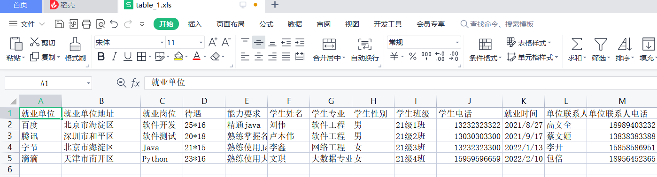The height and width of the screenshot is (177, 657).
Task: Click the eraser clear-format icon
Action: (x=215, y=57)
